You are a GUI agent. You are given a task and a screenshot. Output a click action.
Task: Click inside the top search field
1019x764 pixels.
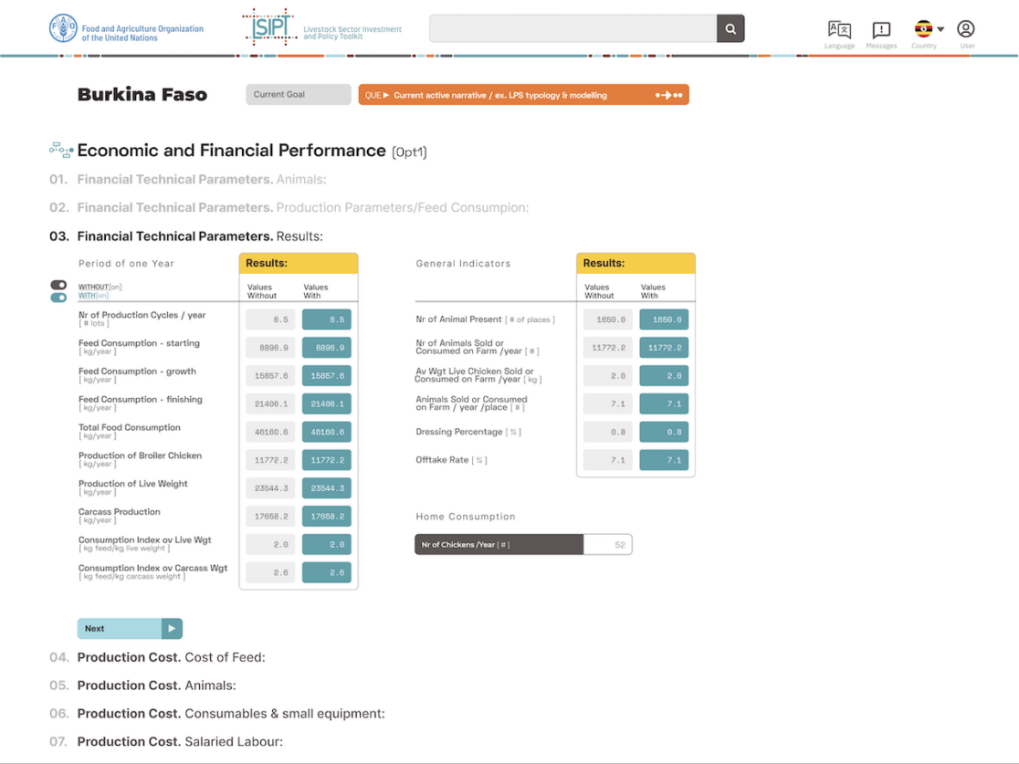point(573,29)
